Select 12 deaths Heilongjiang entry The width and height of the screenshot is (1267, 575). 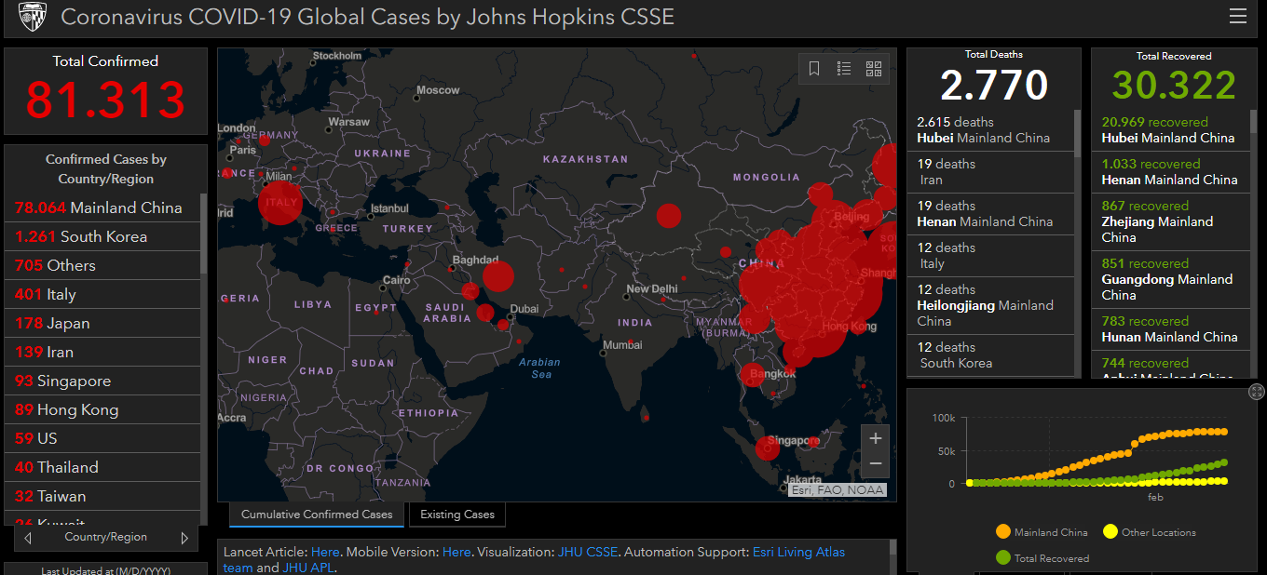pos(990,305)
